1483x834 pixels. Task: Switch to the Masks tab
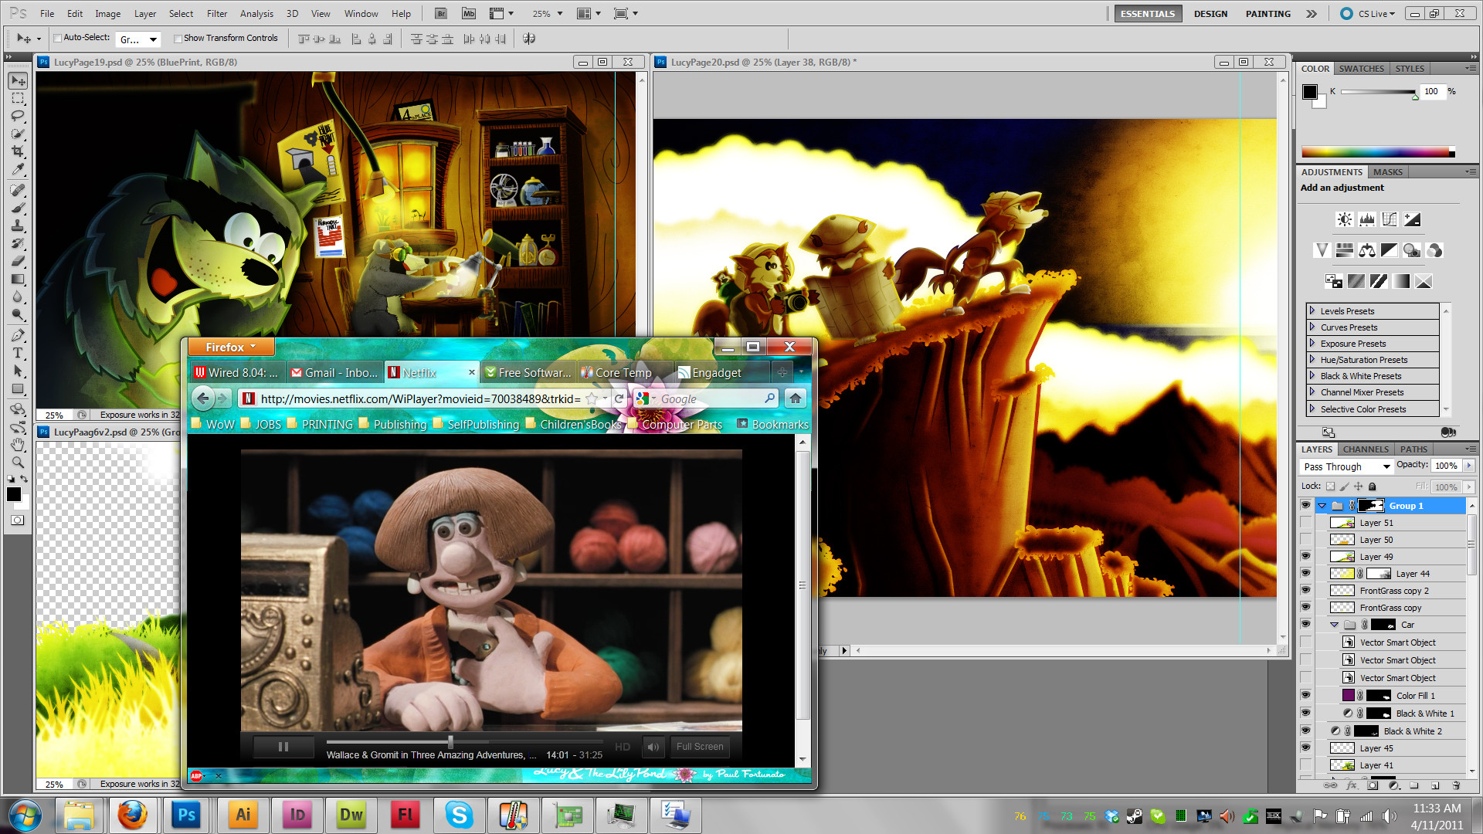(1387, 172)
